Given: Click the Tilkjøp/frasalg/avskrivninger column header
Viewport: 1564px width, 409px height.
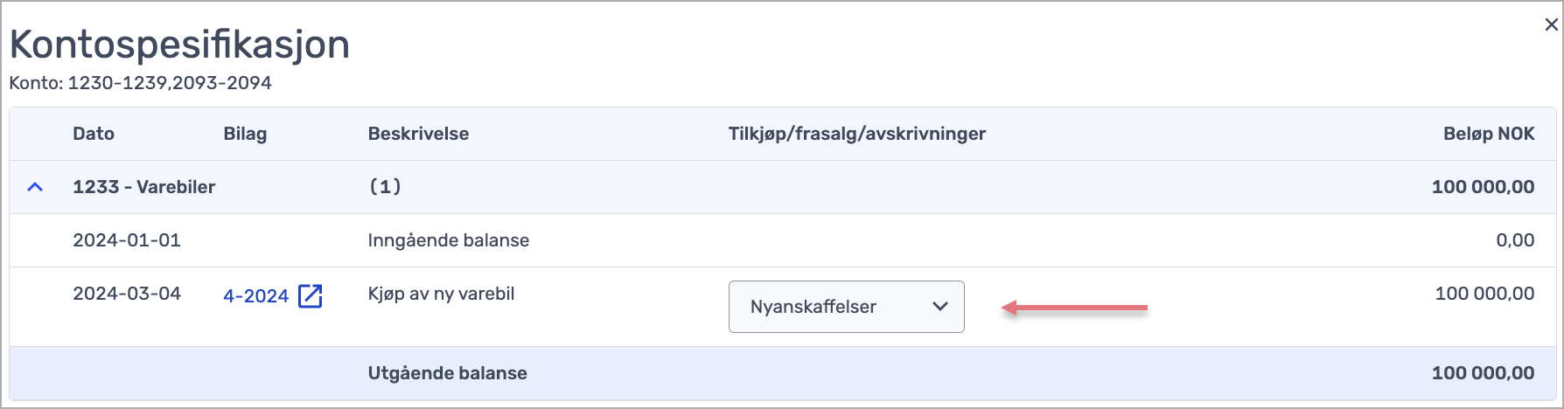Looking at the screenshot, I should [x=857, y=134].
